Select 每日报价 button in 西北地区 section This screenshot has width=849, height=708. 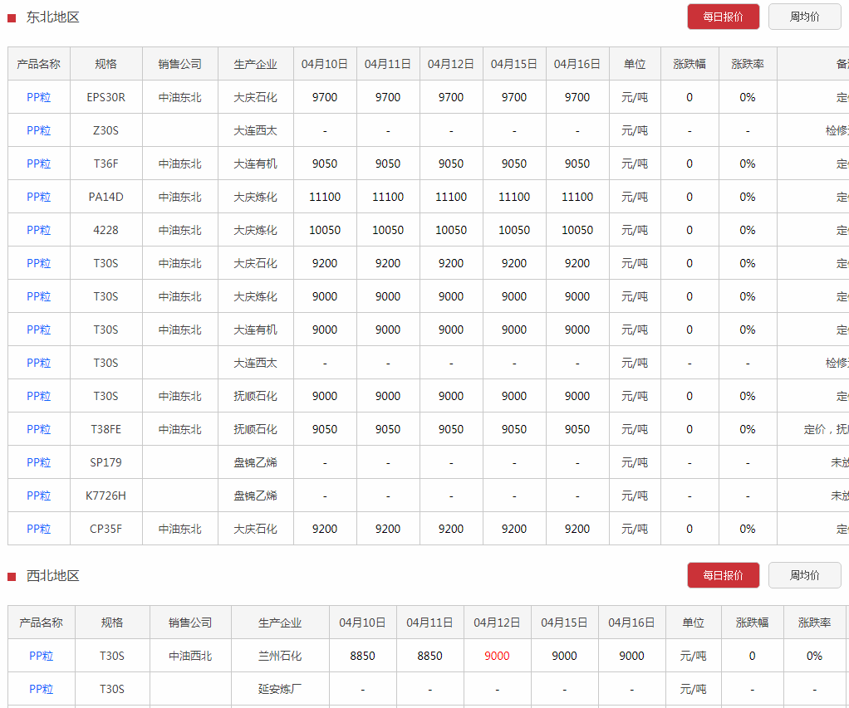tap(723, 575)
